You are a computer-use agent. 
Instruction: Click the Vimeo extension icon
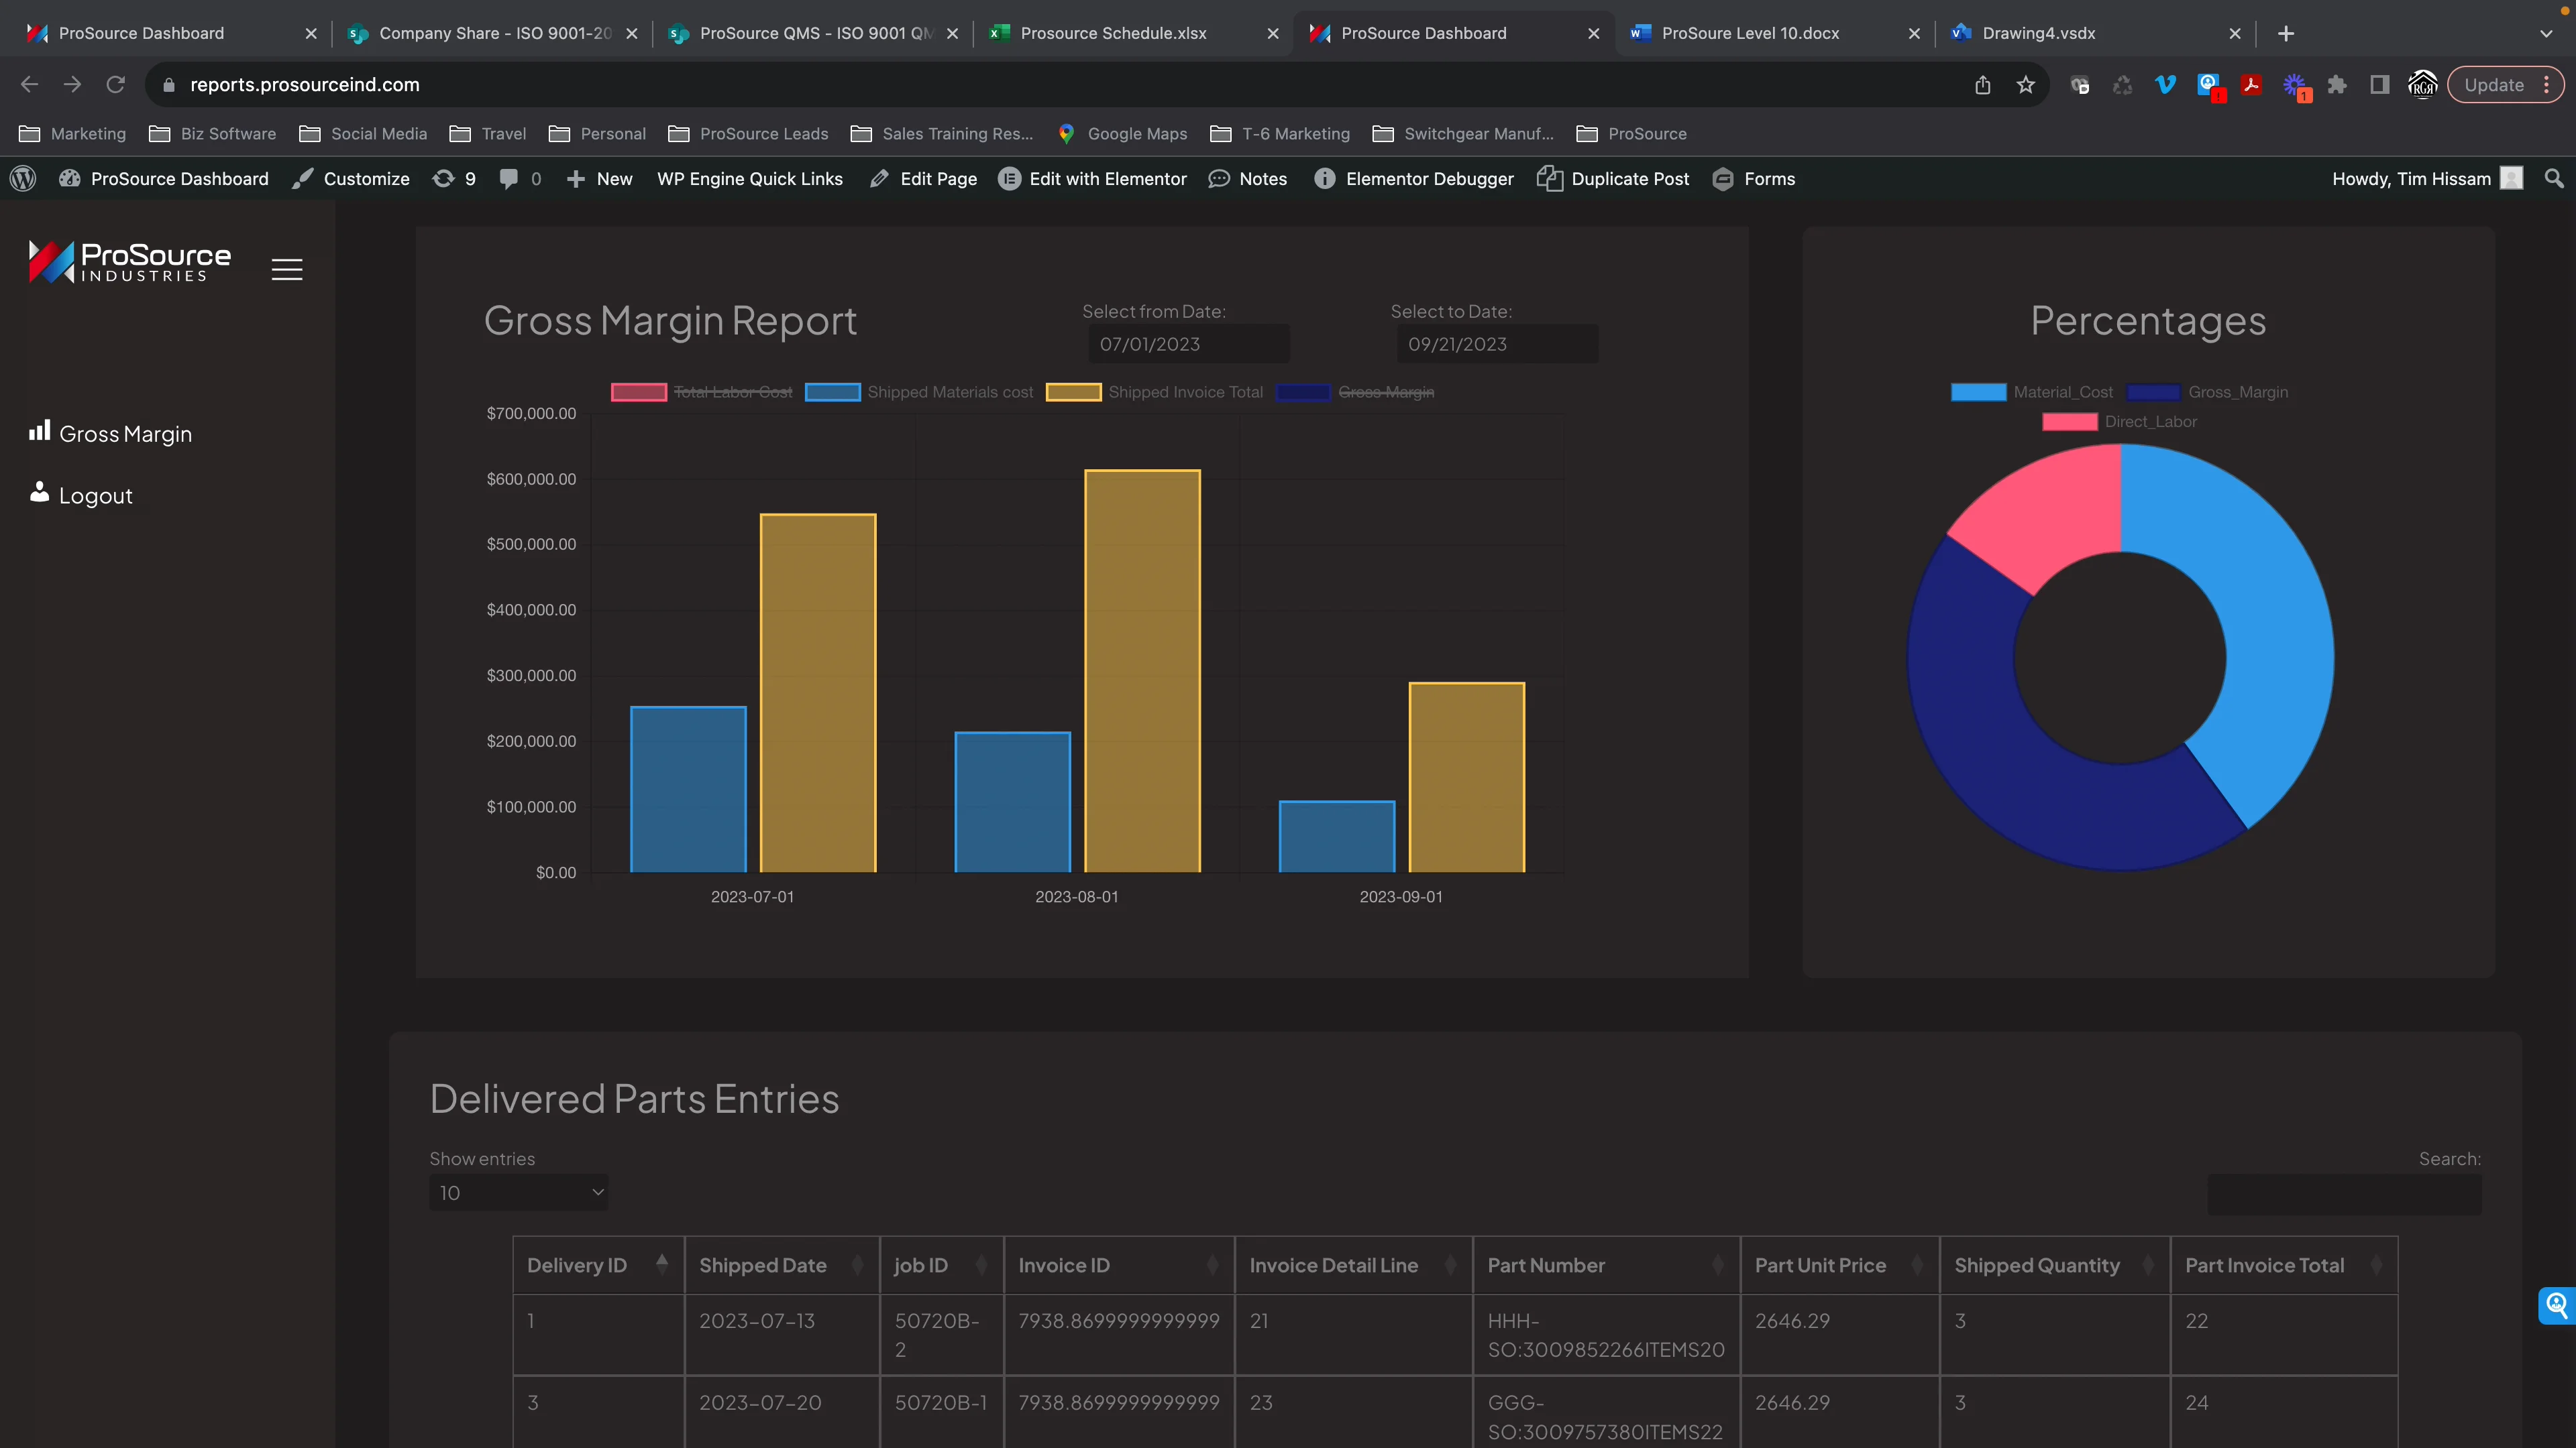point(2165,85)
